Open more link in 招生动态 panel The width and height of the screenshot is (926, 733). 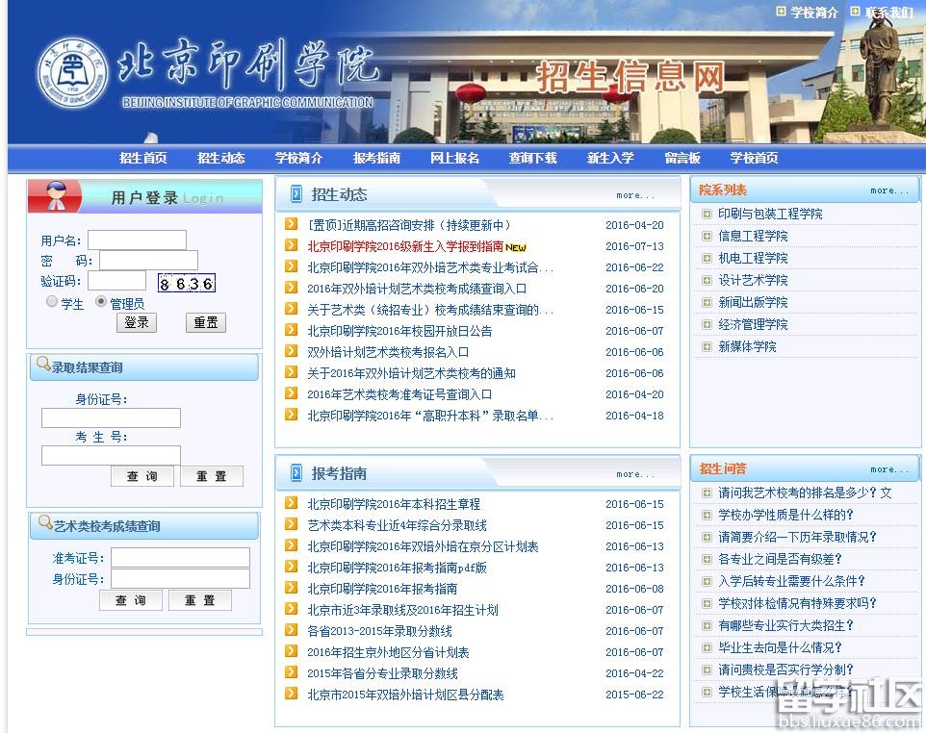(634, 195)
